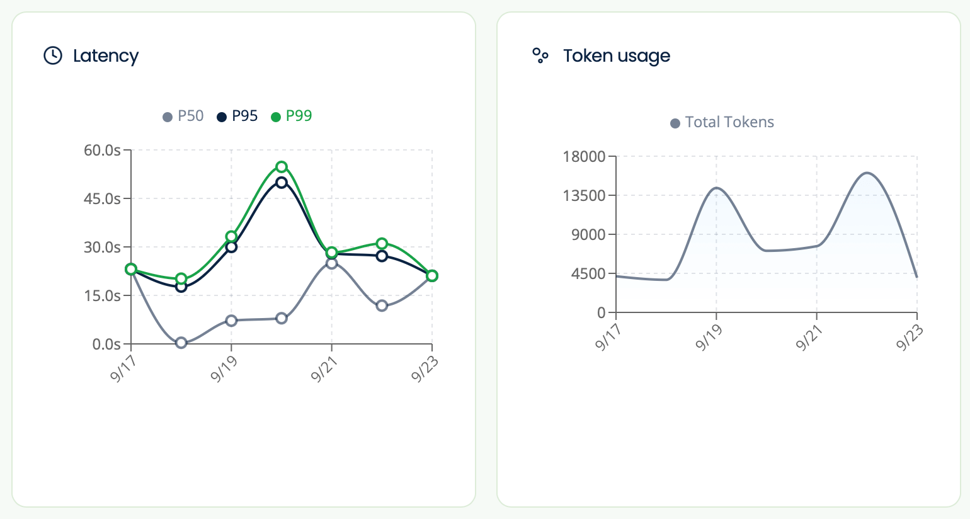This screenshot has width=970, height=519.
Task: Click the P99 data point on 9/19
Action: coord(231,237)
